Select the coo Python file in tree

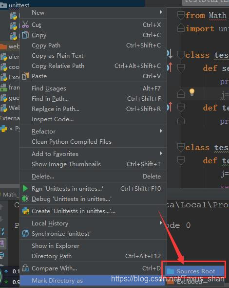pyautogui.click(x=10, y=67)
